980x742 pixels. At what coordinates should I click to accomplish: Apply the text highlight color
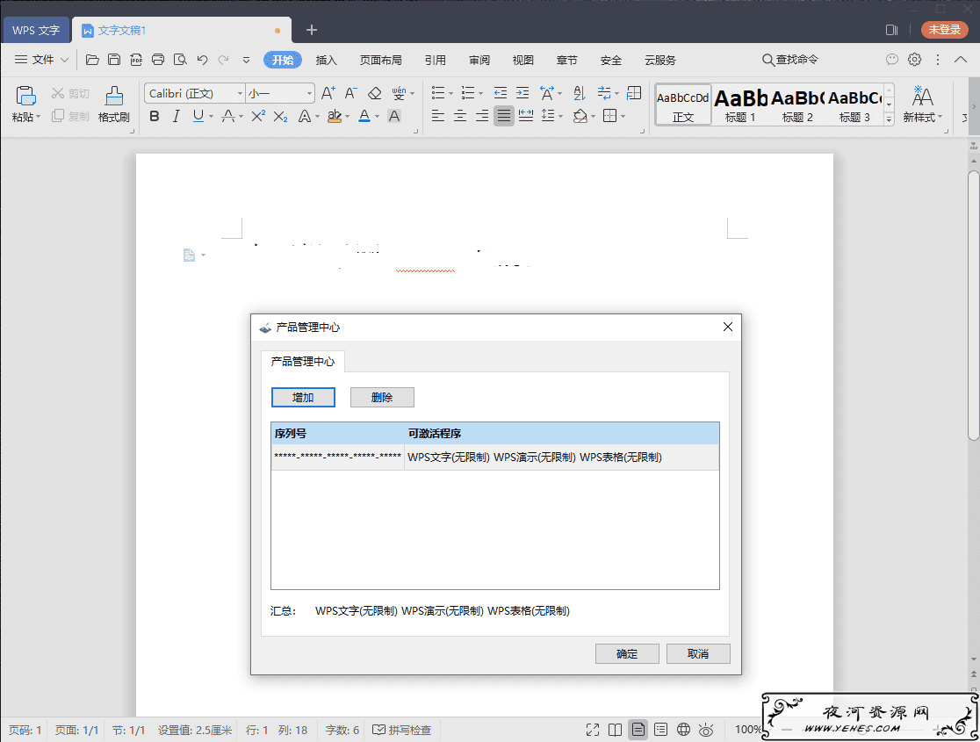tap(335, 116)
